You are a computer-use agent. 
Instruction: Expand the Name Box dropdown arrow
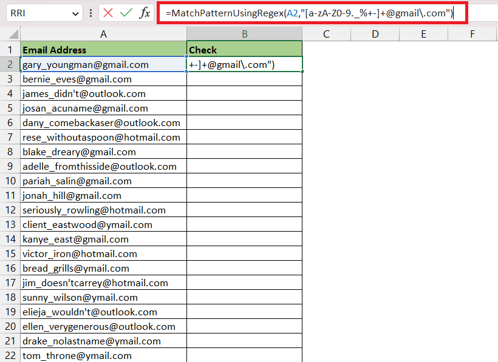tap(75, 13)
